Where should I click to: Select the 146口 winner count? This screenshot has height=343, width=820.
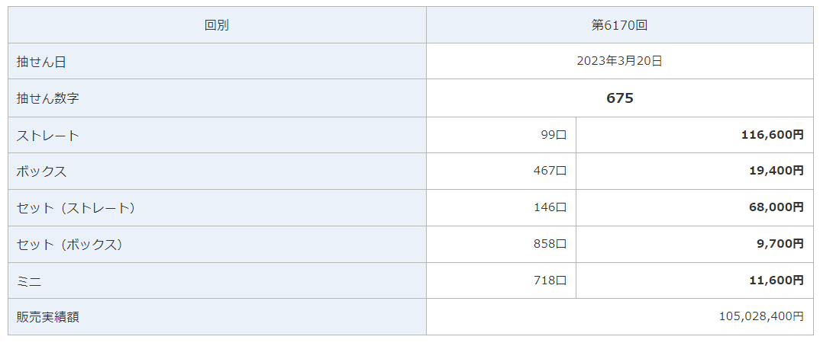[550, 207]
